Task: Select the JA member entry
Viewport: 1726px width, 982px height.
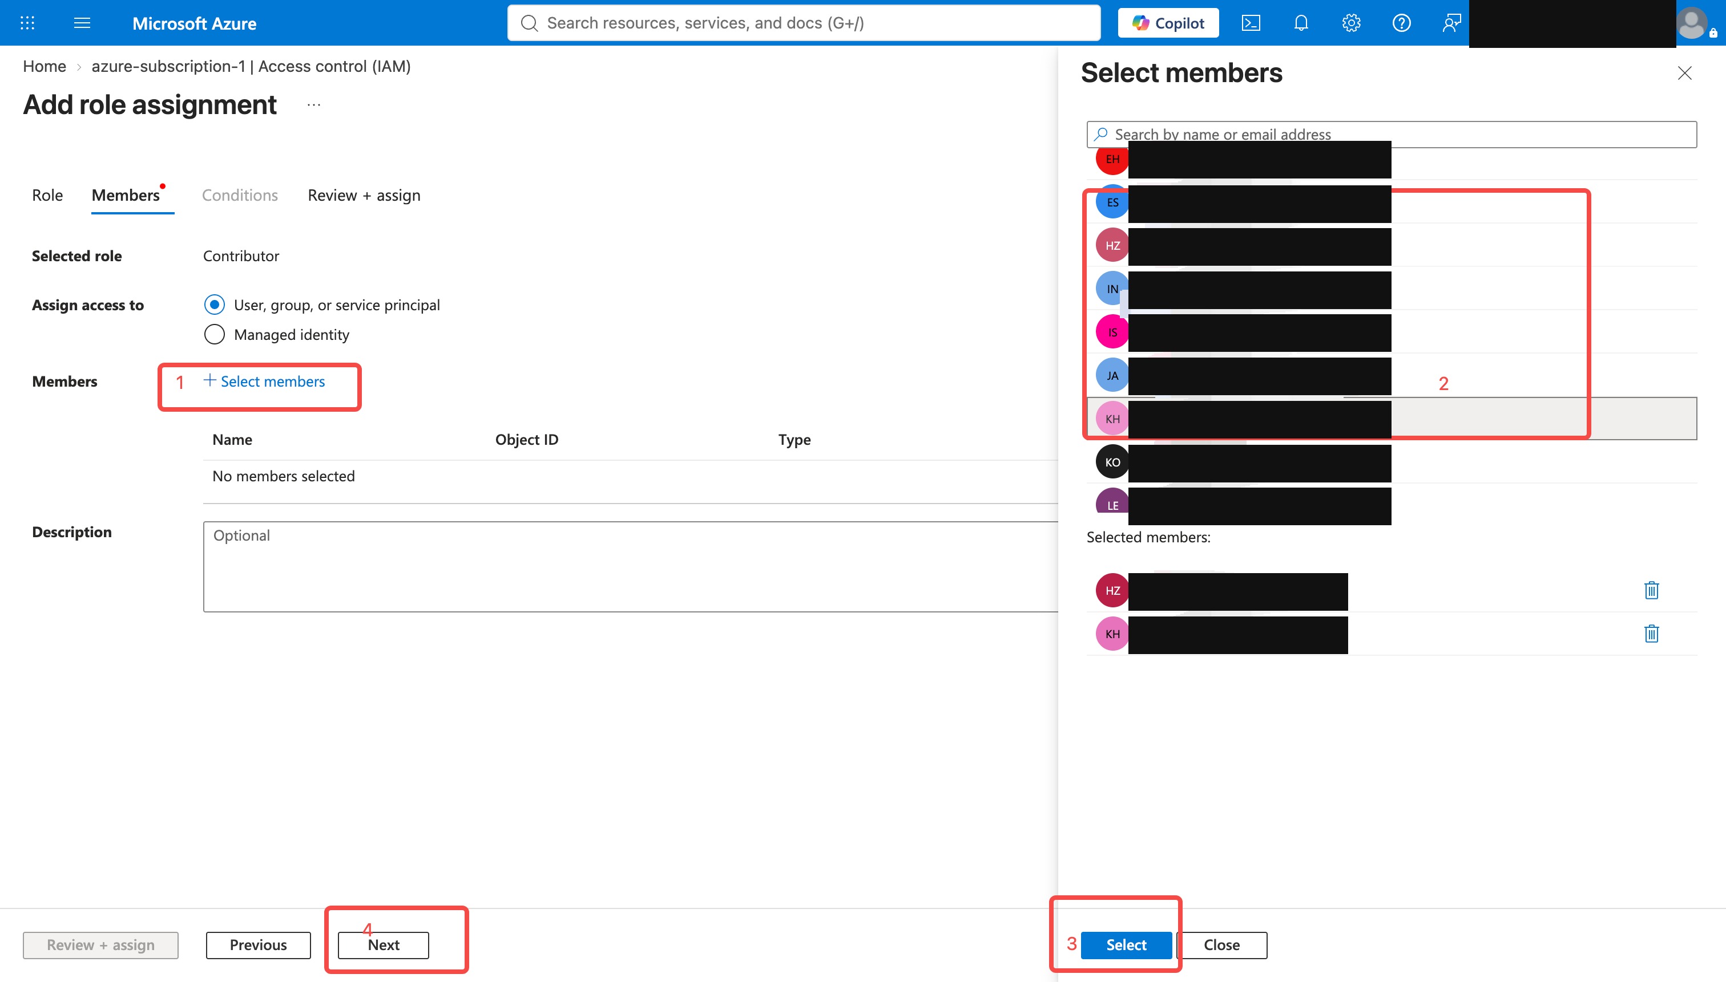Action: pyautogui.click(x=1391, y=375)
